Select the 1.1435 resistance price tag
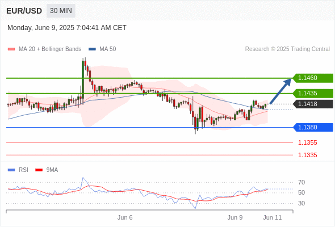 [x=313, y=93]
